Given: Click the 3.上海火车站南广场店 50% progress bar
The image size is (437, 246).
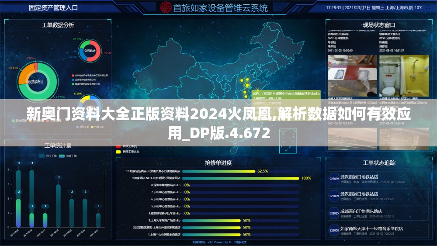Looking at the screenshot, I should 212,220.
